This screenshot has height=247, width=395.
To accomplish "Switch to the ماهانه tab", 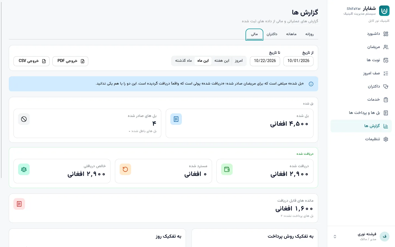I will click(291, 34).
